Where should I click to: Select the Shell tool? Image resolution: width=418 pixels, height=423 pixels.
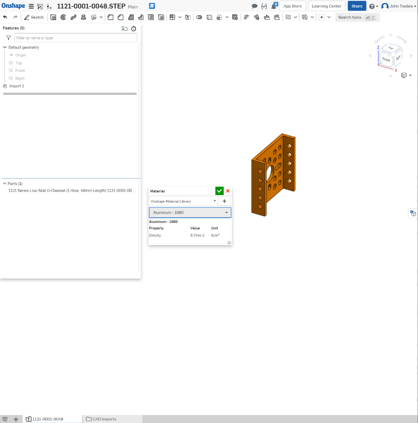point(151,17)
